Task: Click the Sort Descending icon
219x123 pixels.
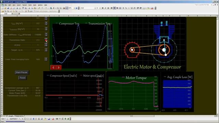Action: [61, 8]
